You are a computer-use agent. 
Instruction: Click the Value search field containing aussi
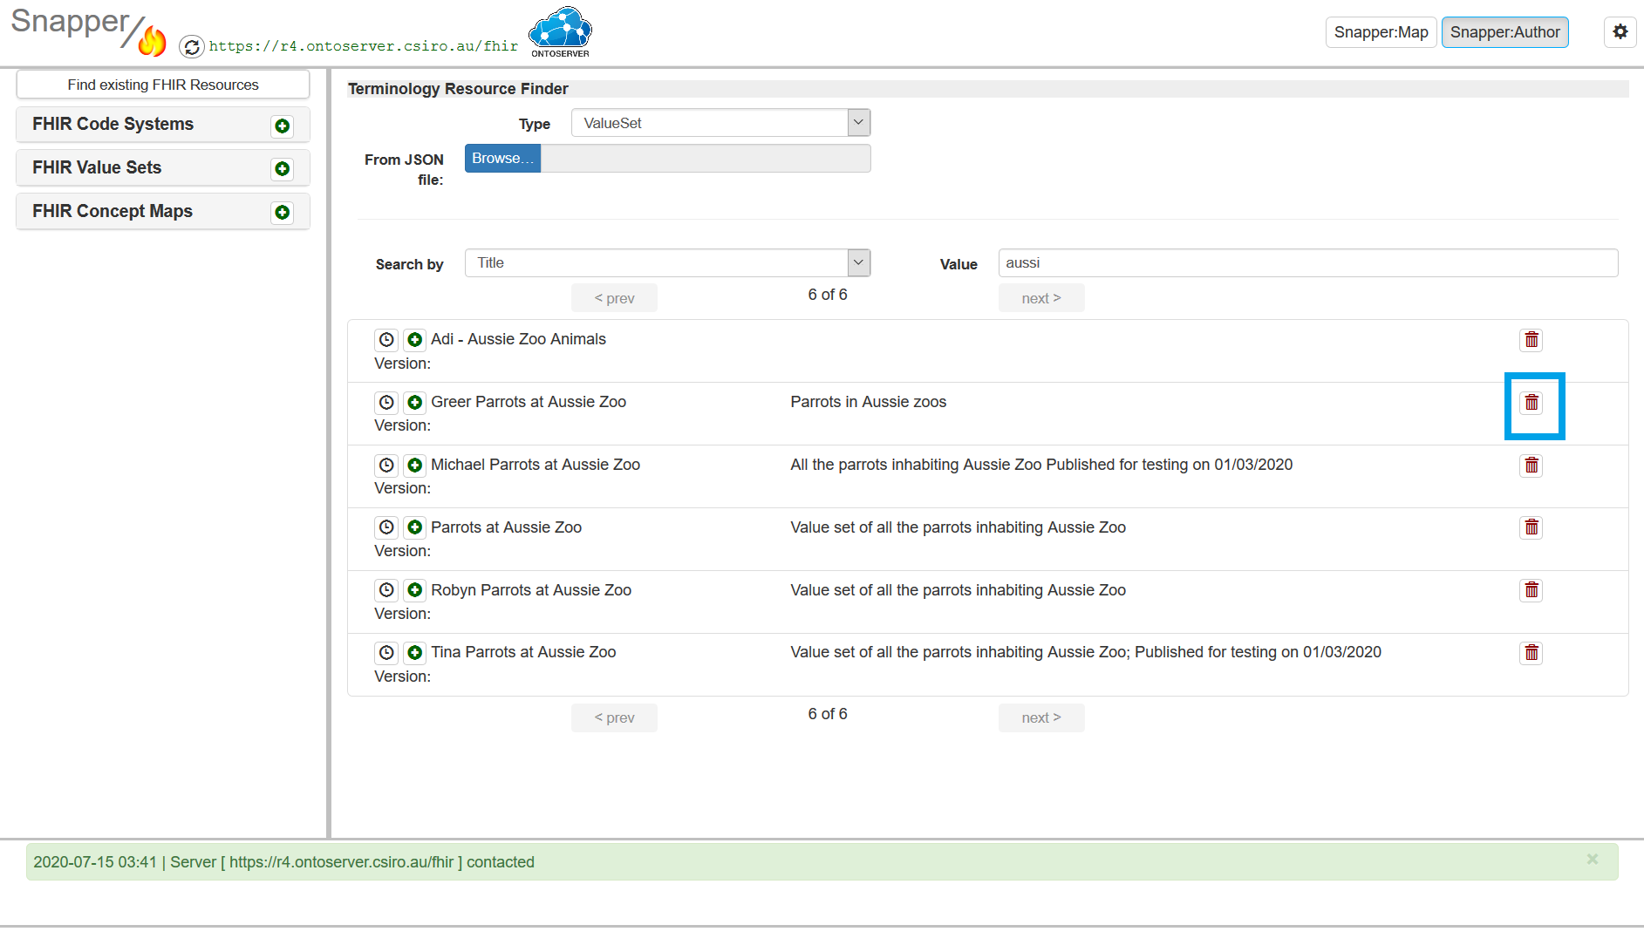1308,263
